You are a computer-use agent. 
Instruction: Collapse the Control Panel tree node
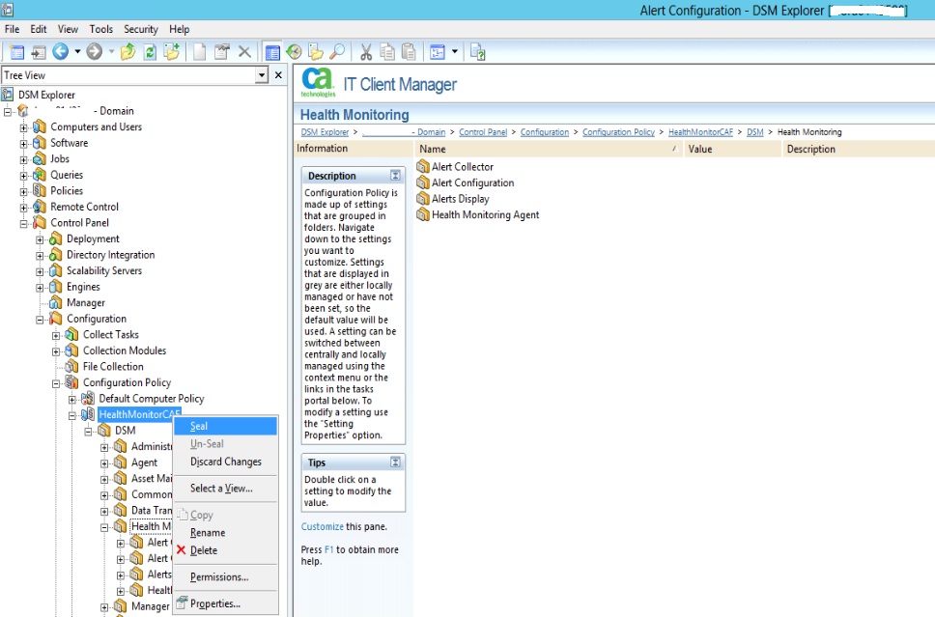tap(24, 223)
